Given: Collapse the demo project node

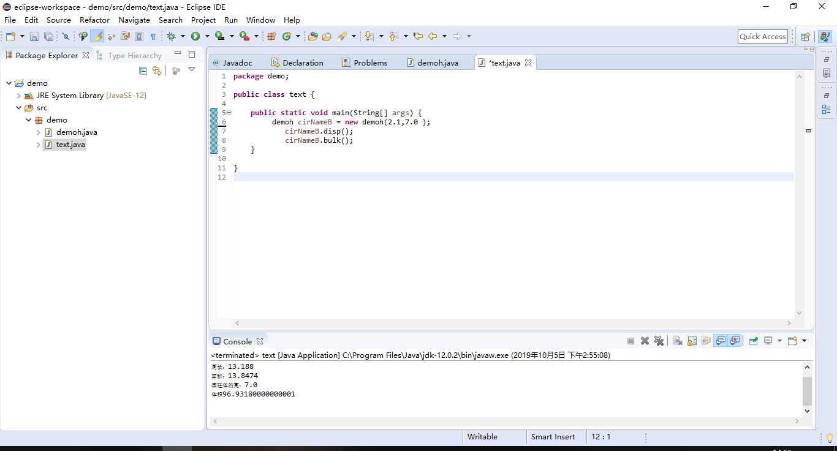Looking at the screenshot, I should (9, 83).
